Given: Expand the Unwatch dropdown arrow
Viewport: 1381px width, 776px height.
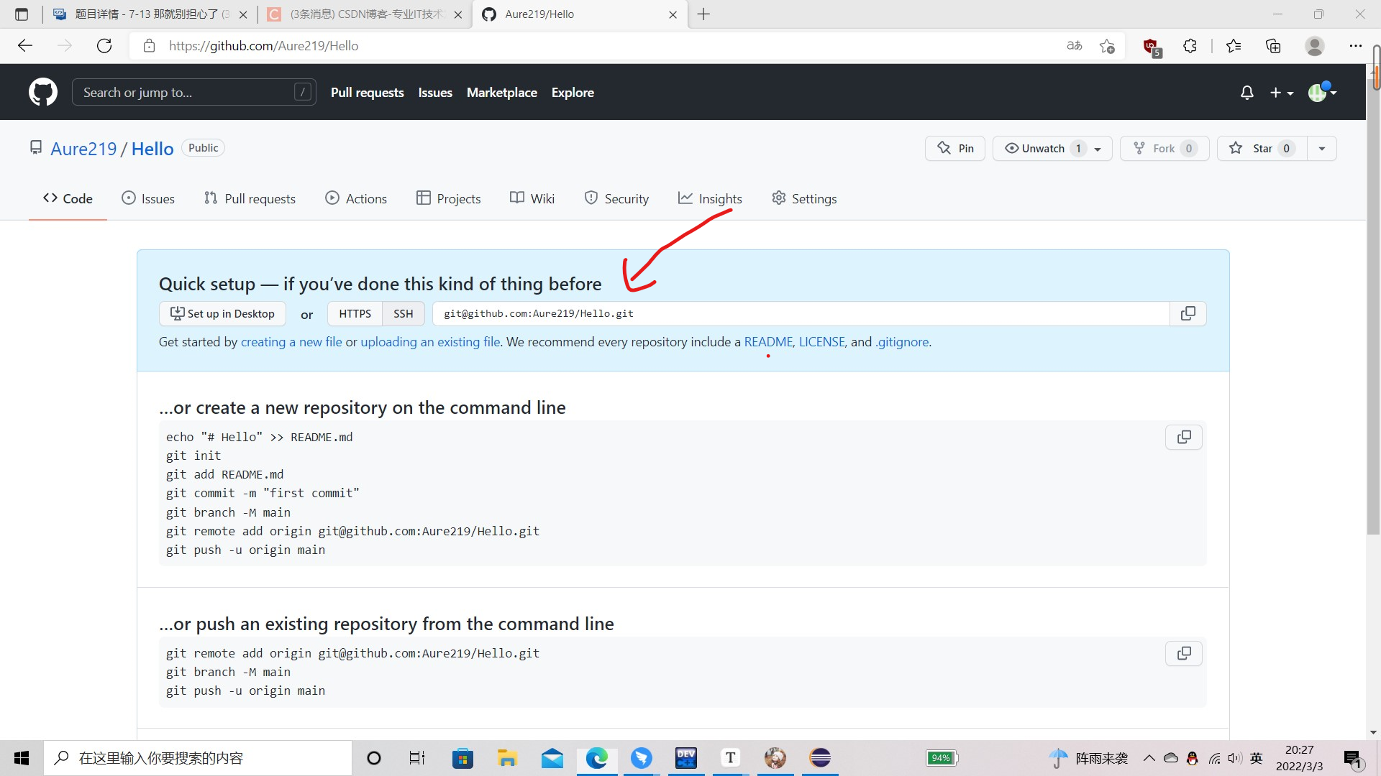Looking at the screenshot, I should 1098,149.
